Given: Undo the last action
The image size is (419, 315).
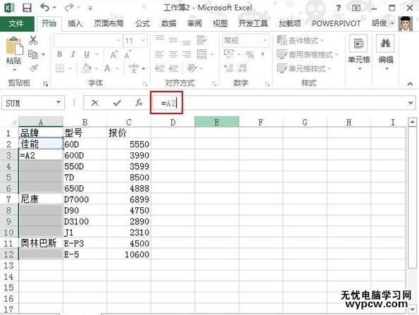Looking at the screenshot, I should coord(45,8).
